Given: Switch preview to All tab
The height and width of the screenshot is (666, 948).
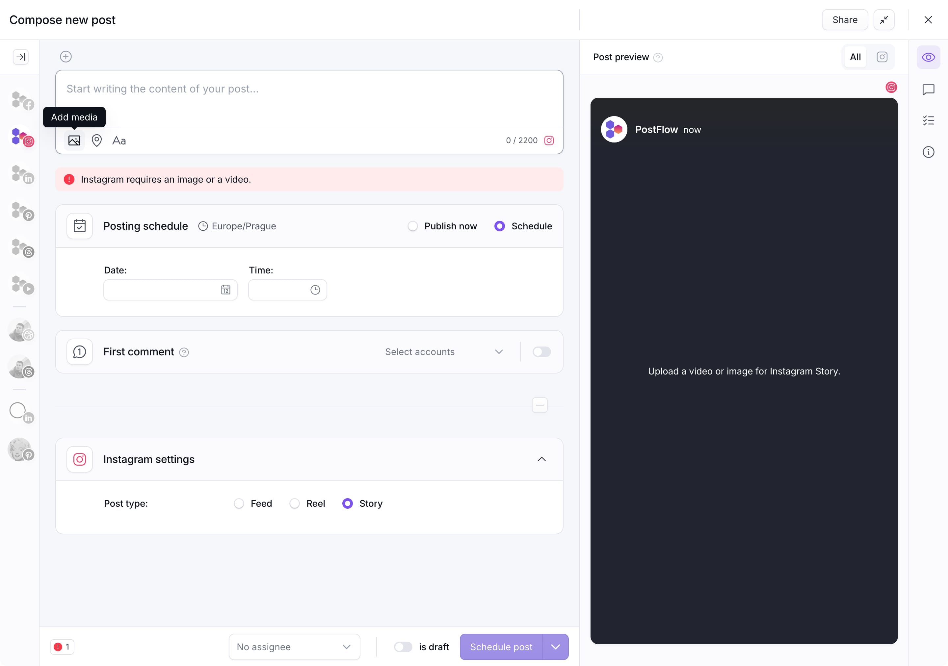Looking at the screenshot, I should click(855, 57).
